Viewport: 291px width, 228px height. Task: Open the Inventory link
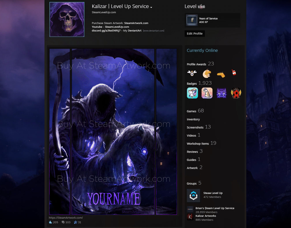[193, 119]
